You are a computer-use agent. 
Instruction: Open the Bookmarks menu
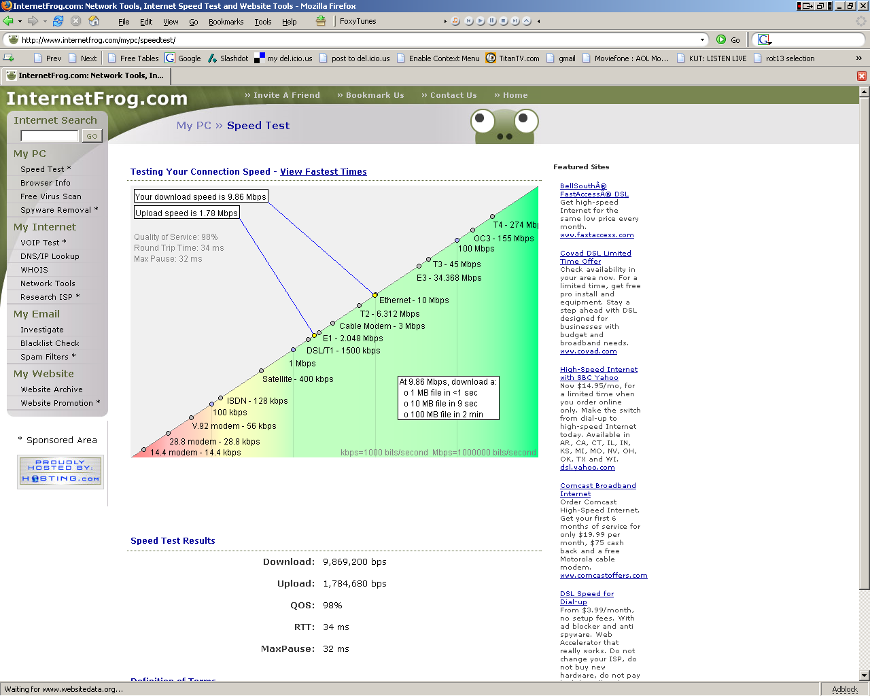pos(226,22)
